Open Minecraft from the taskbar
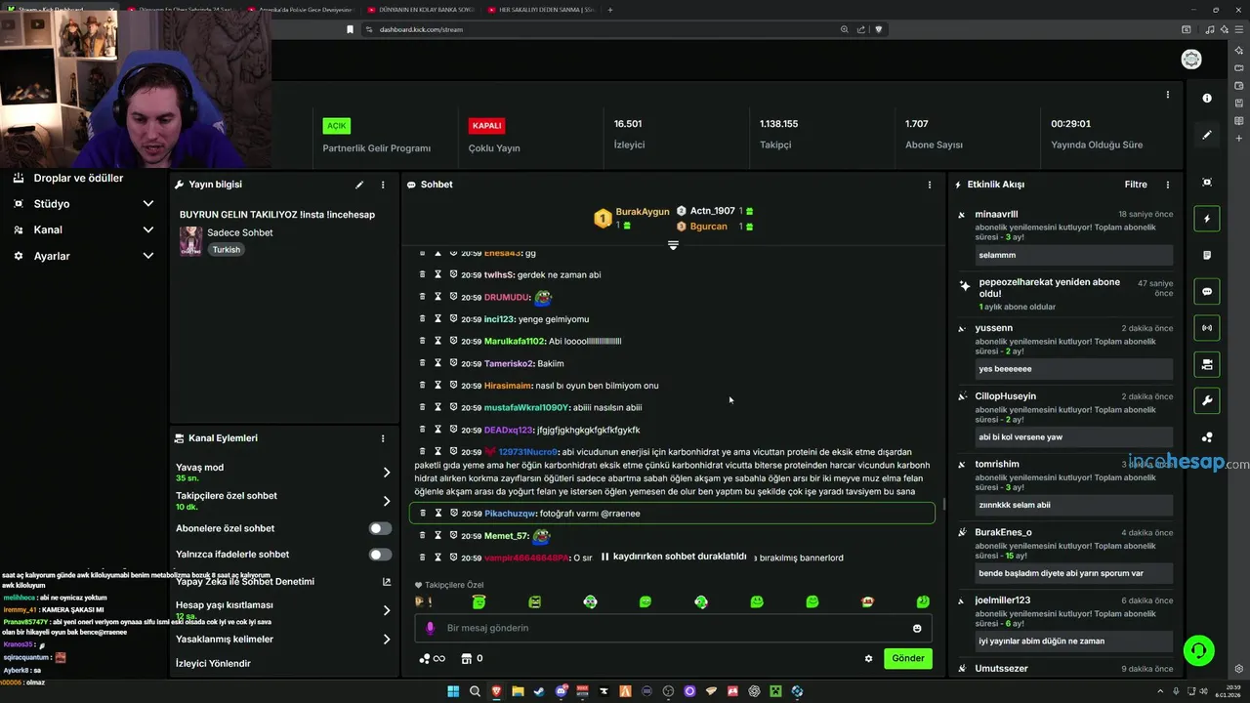 point(775,691)
